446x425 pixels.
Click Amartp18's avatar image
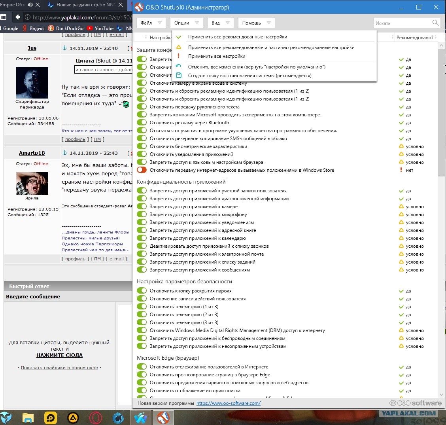coord(32,183)
